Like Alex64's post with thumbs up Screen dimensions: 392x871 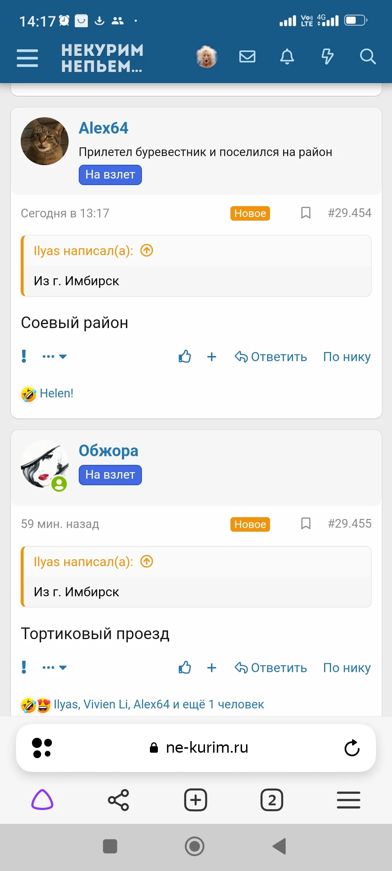[185, 357]
